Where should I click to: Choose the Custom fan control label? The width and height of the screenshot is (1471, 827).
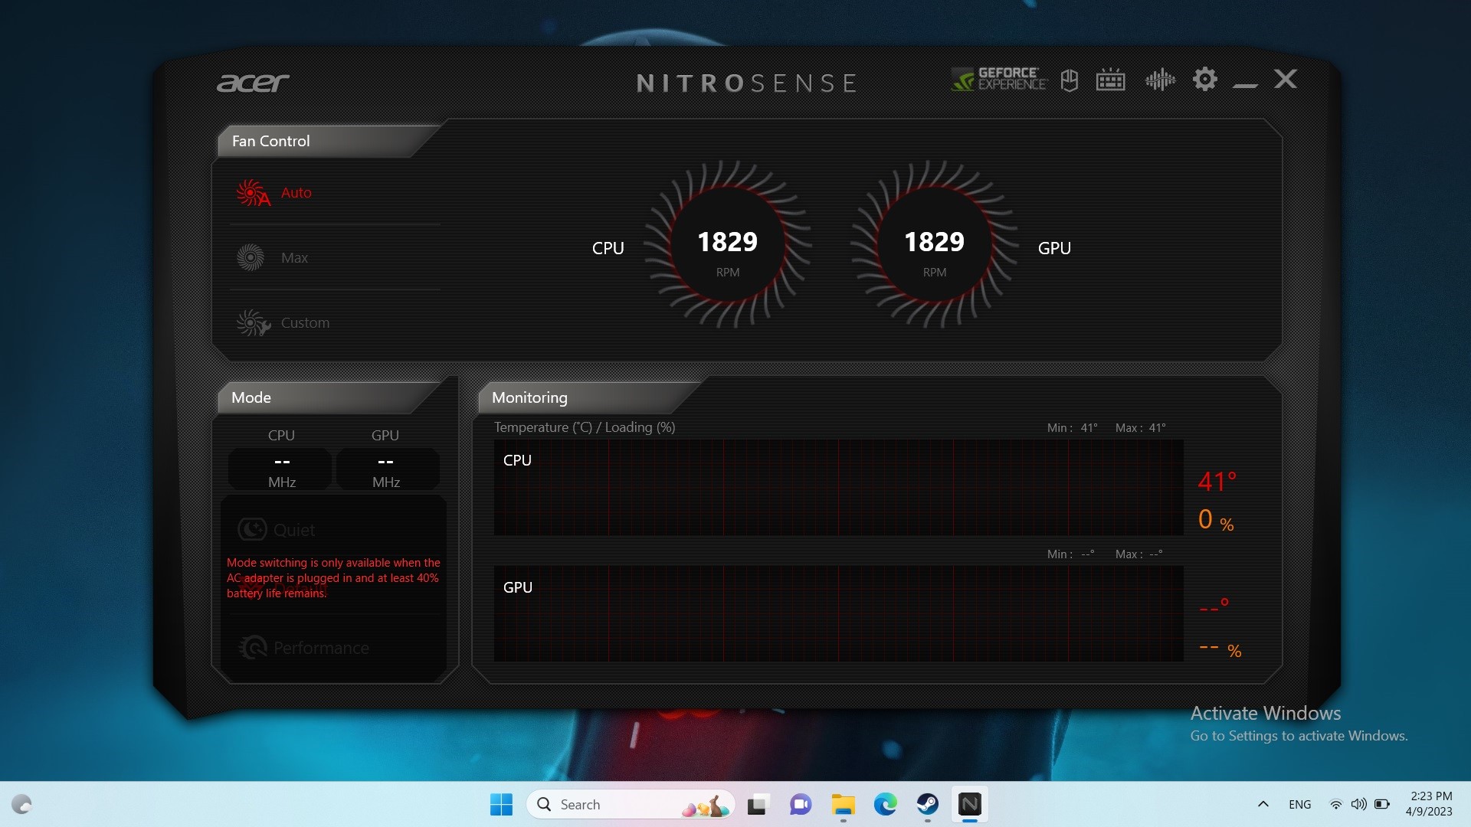tap(306, 323)
